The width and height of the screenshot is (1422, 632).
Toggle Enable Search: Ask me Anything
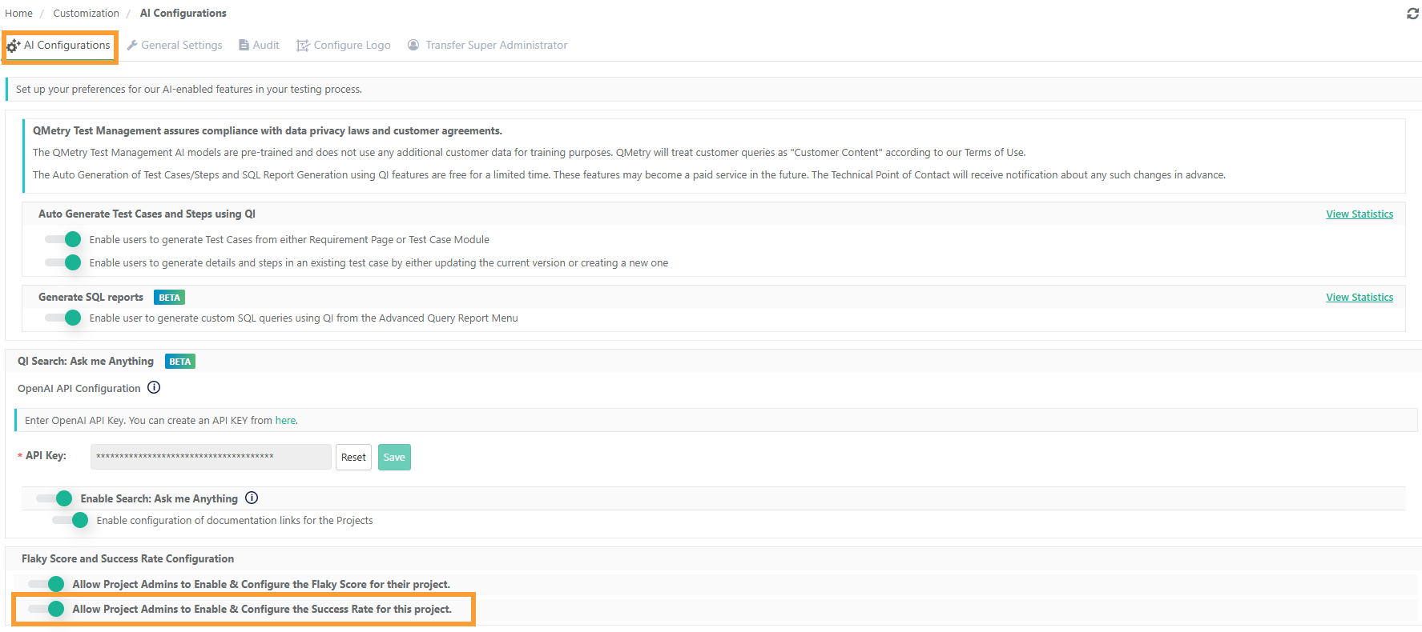pos(54,498)
